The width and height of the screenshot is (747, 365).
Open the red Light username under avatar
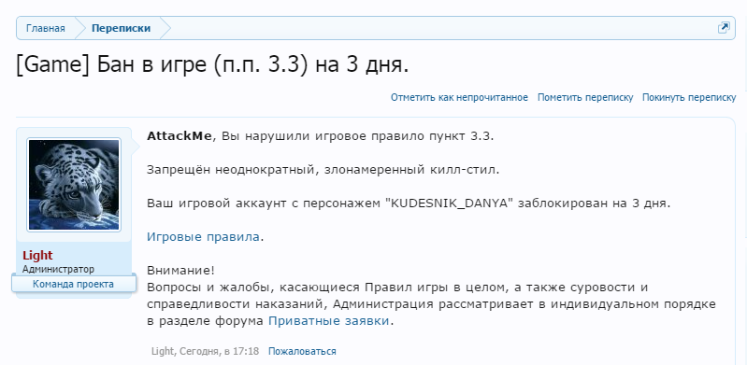[x=37, y=256]
